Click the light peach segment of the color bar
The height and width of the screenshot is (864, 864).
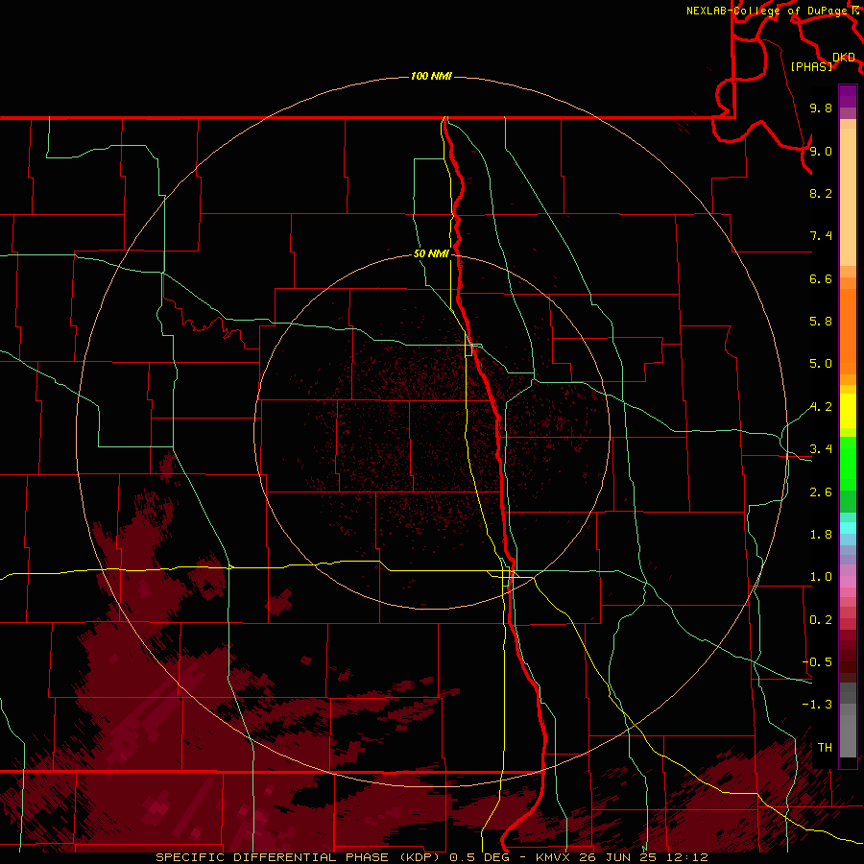pyautogui.click(x=848, y=197)
